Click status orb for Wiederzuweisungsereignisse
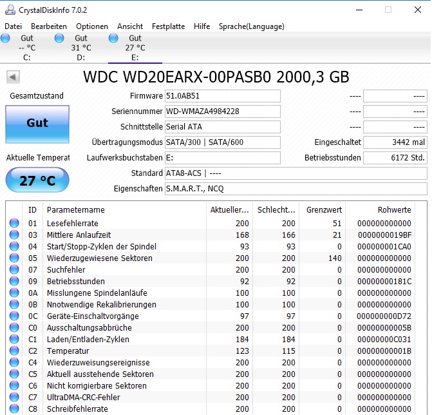This screenshot has height=415, width=432. coord(14,362)
